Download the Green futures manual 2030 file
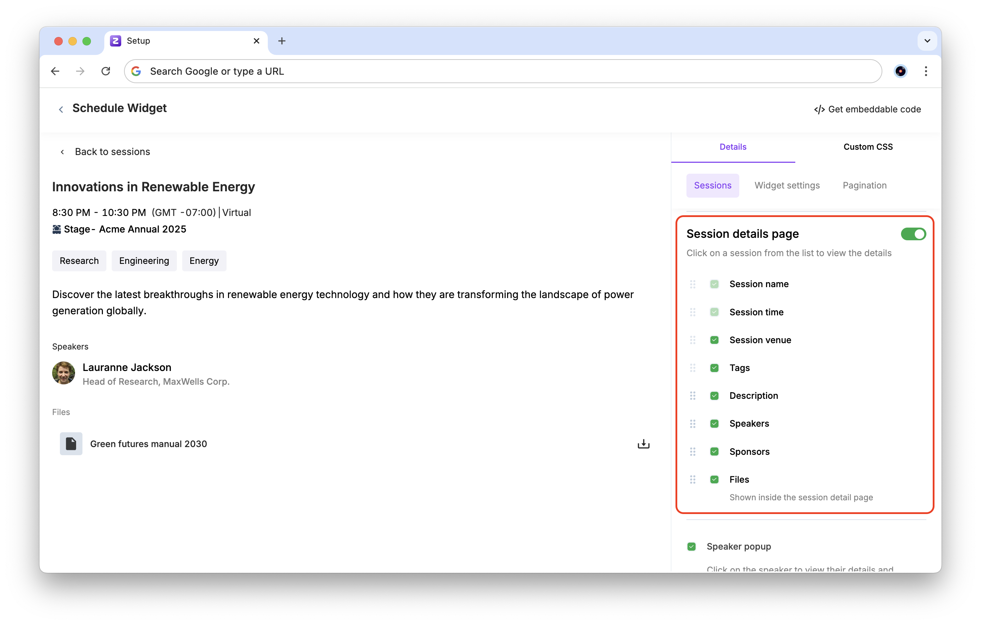 [x=643, y=444]
